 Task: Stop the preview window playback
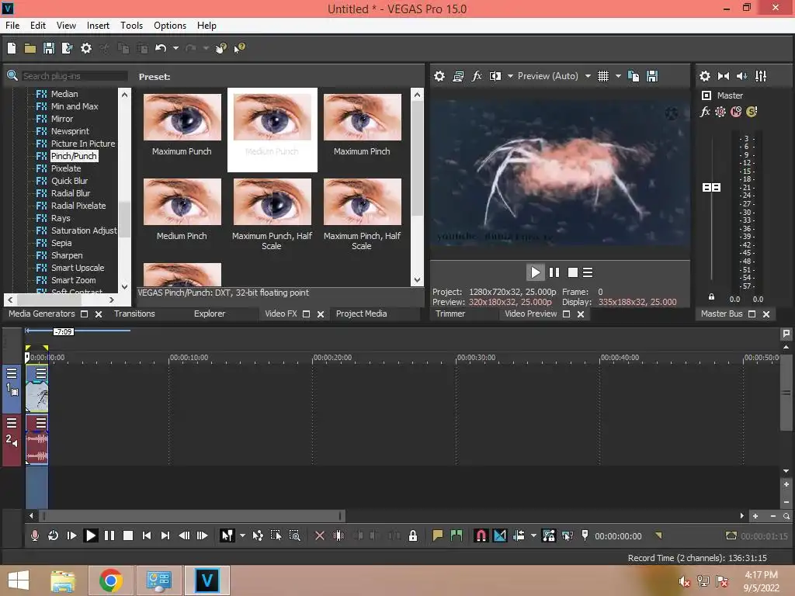tap(573, 272)
